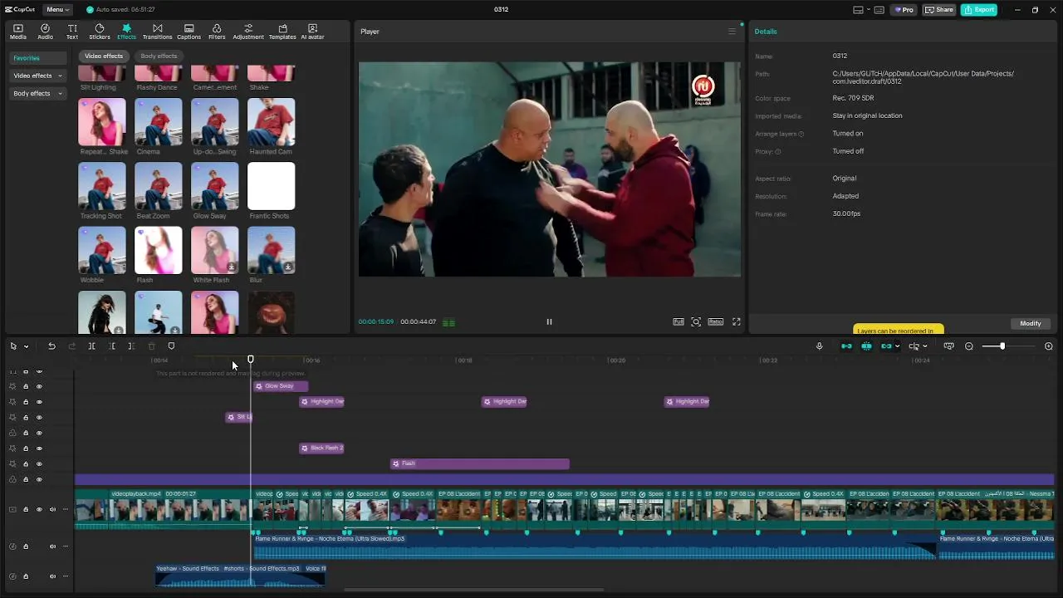Open the Adjustment panel icon

click(x=248, y=32)
